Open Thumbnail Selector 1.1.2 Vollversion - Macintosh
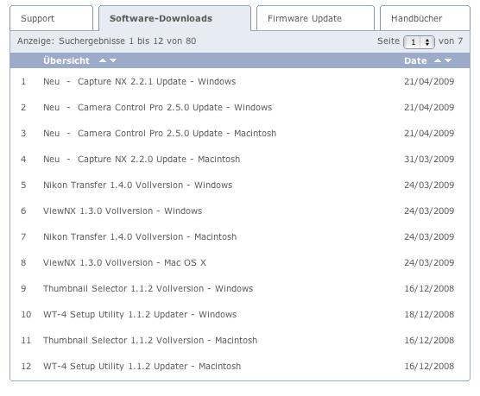Screen dimensions: 480x396 pyautogui.click(x=150, y=340)
